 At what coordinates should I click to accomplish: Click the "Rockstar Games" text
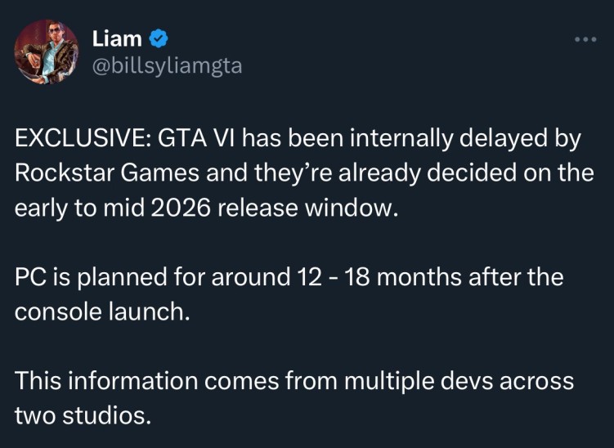(107, 173)
